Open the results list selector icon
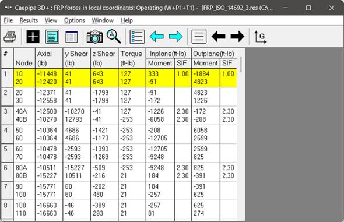The width and height of the screenshot is (344, 222). (137, 37)
